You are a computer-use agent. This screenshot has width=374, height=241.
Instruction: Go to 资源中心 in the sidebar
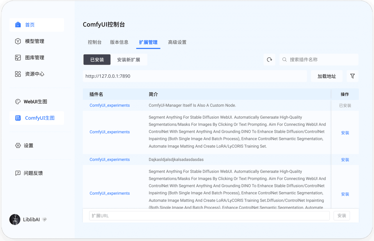coord(35,74)
